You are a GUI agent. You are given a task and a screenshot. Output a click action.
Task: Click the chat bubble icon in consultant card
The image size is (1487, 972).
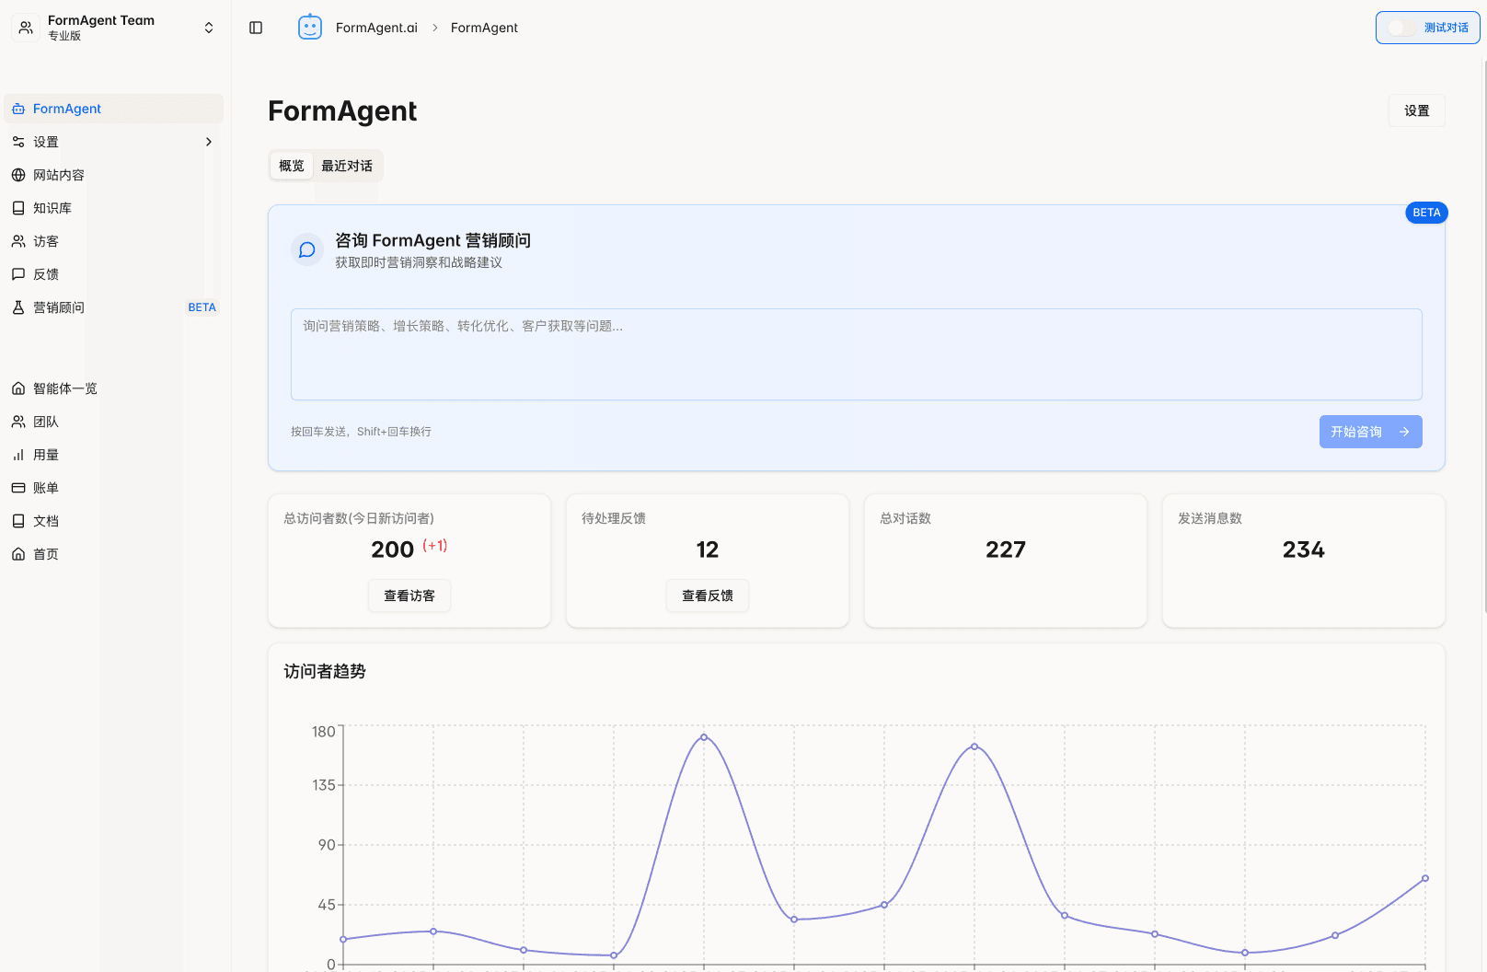pos(307,249)
